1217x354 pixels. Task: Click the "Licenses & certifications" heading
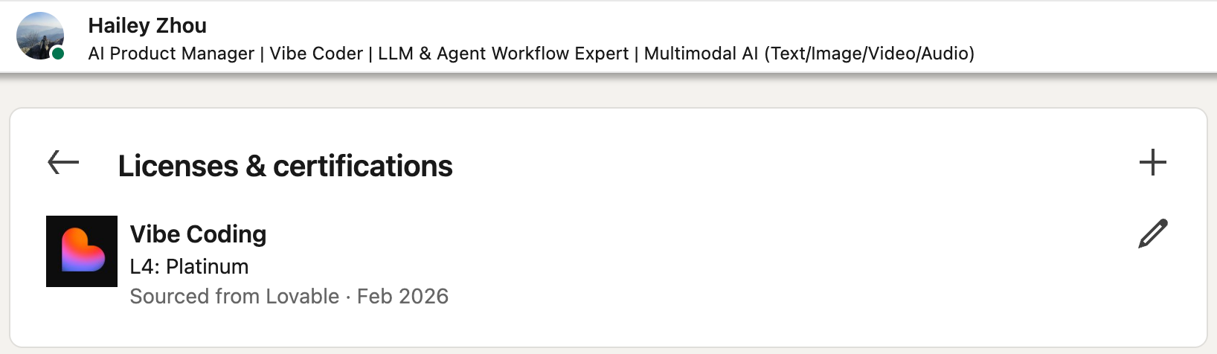coord(285,166)
